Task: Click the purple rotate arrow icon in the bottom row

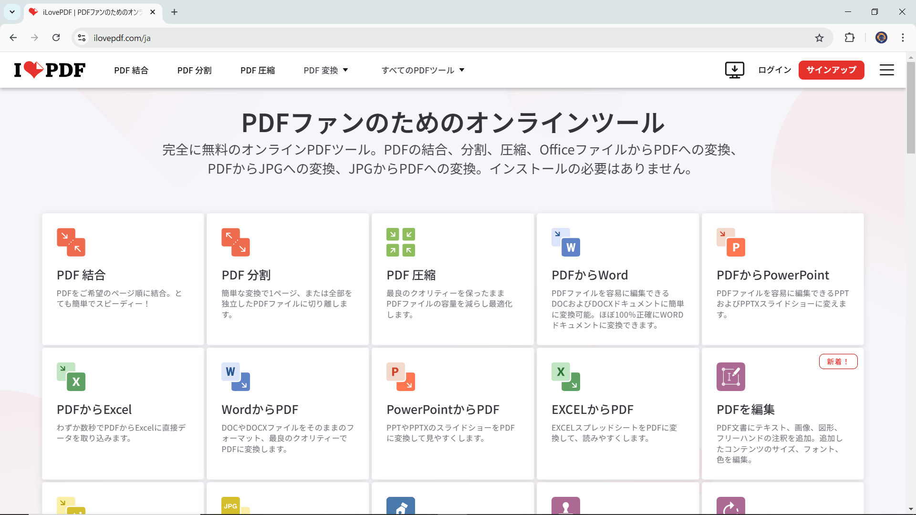Action: tap(731, 505)
